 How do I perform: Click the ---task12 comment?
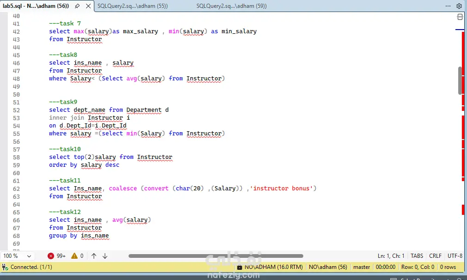(x=65, y=212)
